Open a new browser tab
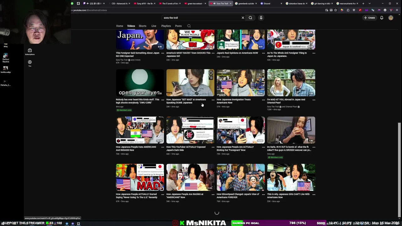 363,3
